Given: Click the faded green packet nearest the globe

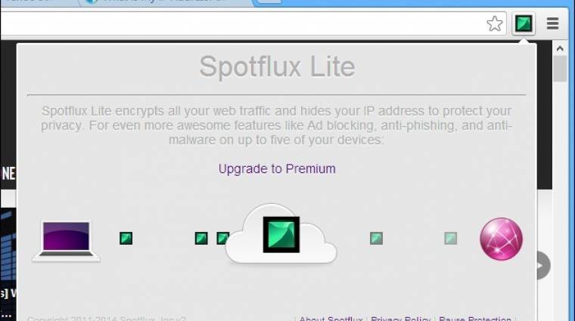Looking at the screenshot, I should click(x=450, y=238).
